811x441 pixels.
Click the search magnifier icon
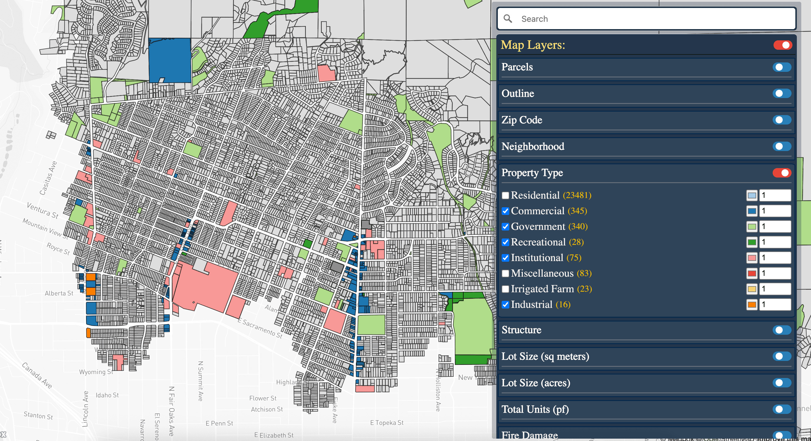click(x=508, y=19)
